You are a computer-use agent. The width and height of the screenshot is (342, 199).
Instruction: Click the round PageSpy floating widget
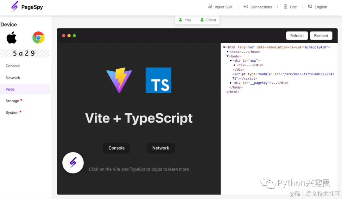coord(73,163)
